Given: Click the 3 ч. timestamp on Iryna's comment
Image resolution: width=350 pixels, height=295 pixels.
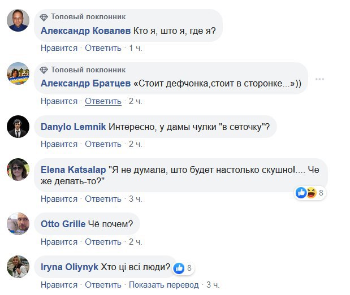Looking at the screenshot, I should pyautogui.click(x=213, y=284).
